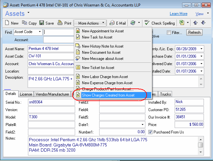Screen dimensions: 213x161
Task: Click the Copy asset icon
Action: [x=25, y=23]
